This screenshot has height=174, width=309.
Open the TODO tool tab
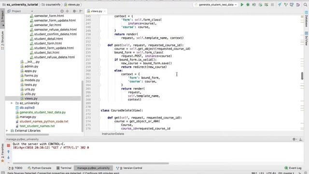coord(15,168)
